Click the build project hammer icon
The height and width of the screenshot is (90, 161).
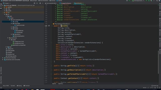click(x=130, y=1)
